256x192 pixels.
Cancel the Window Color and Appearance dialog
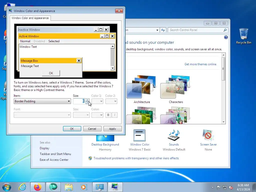click(92, 129)
